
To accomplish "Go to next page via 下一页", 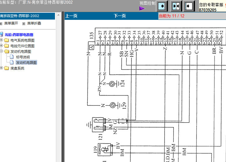I will click(x=120, y=16).
